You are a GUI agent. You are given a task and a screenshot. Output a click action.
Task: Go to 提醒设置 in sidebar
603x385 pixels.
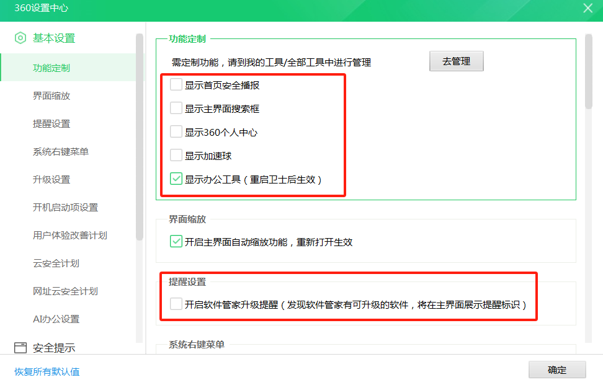point(51,124)
